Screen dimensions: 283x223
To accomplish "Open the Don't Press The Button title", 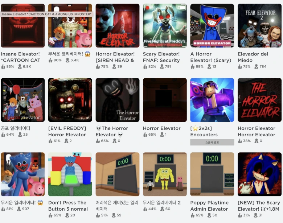I will click(68, 206).
